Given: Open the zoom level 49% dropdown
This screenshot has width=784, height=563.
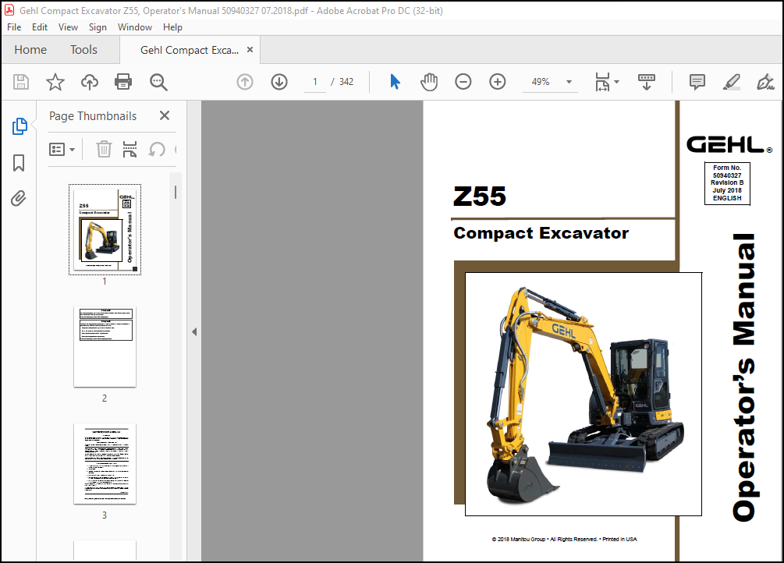Looking at the screenshot, I should pyautogui.click(x=569, y=82).
